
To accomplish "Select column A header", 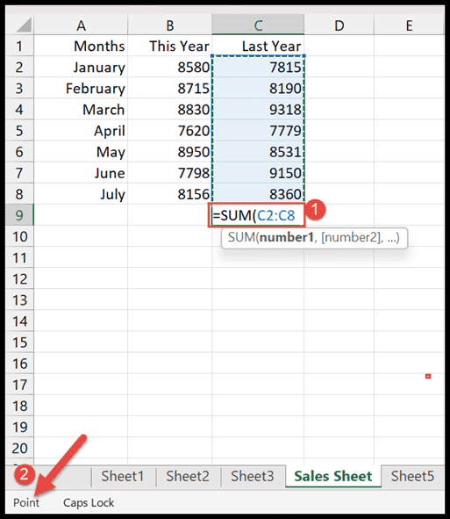I will click(81, 25).
